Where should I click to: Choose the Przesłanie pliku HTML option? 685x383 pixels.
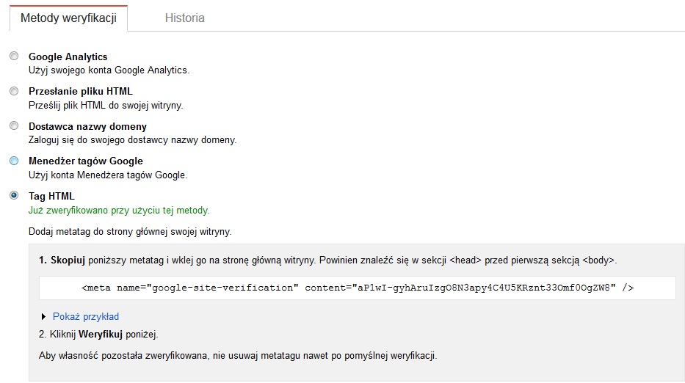point(14,91)
